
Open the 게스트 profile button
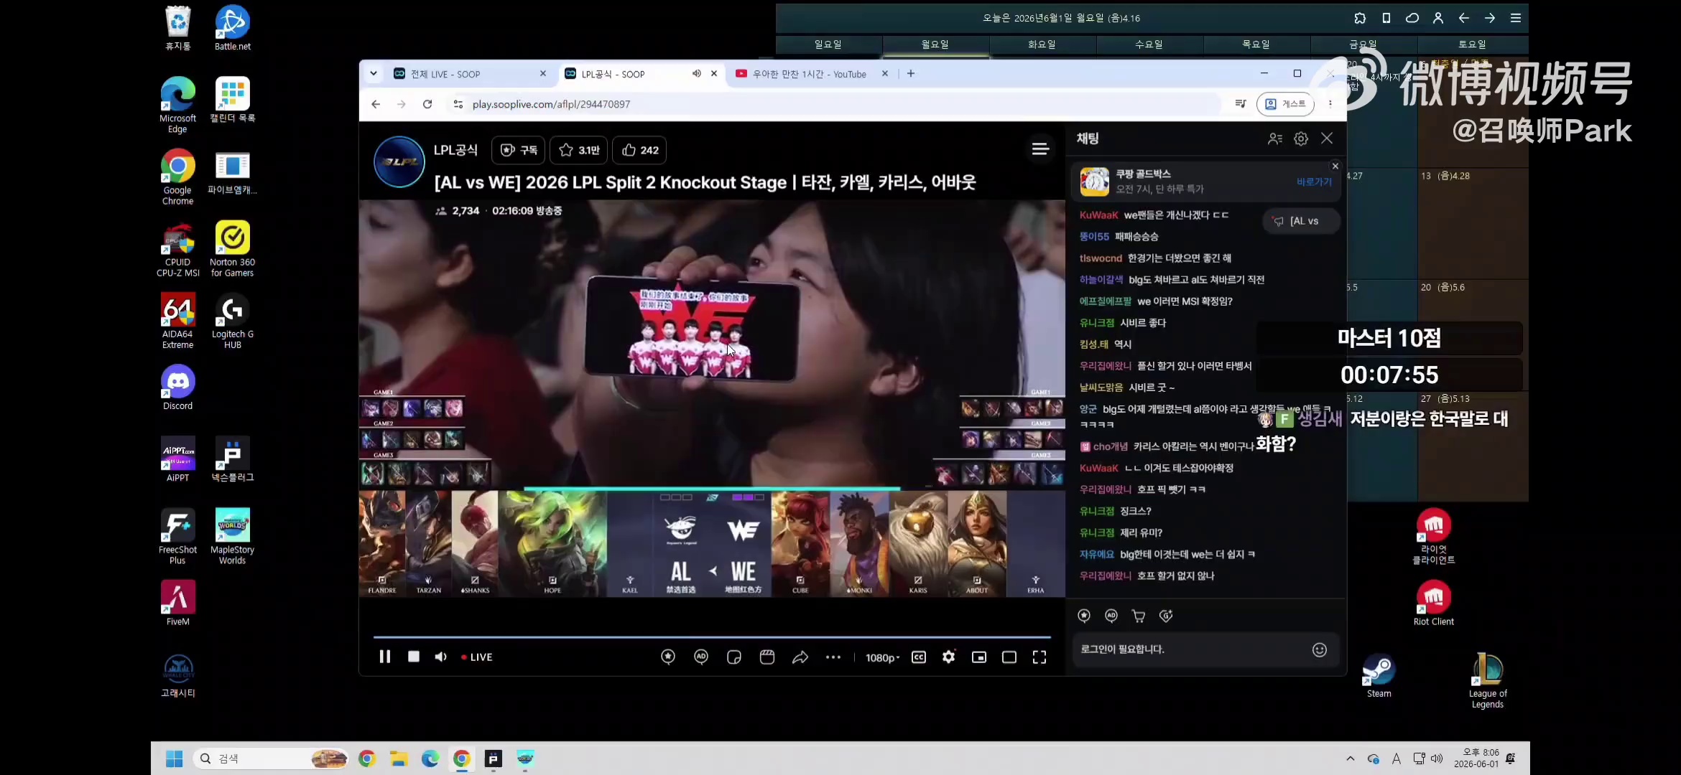pyautogui.click(x=1285, y=104)
